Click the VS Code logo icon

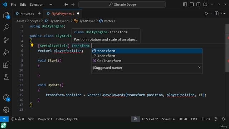[x=5, y=4]
